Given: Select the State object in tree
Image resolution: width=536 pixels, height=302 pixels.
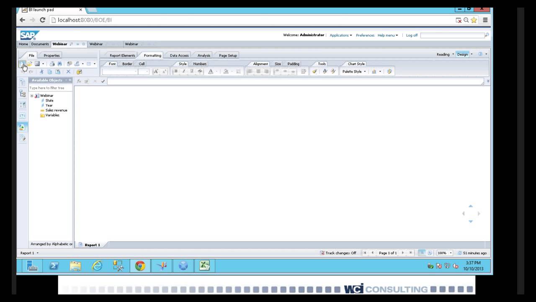Looking at the screenshot, I should (49, 101).
